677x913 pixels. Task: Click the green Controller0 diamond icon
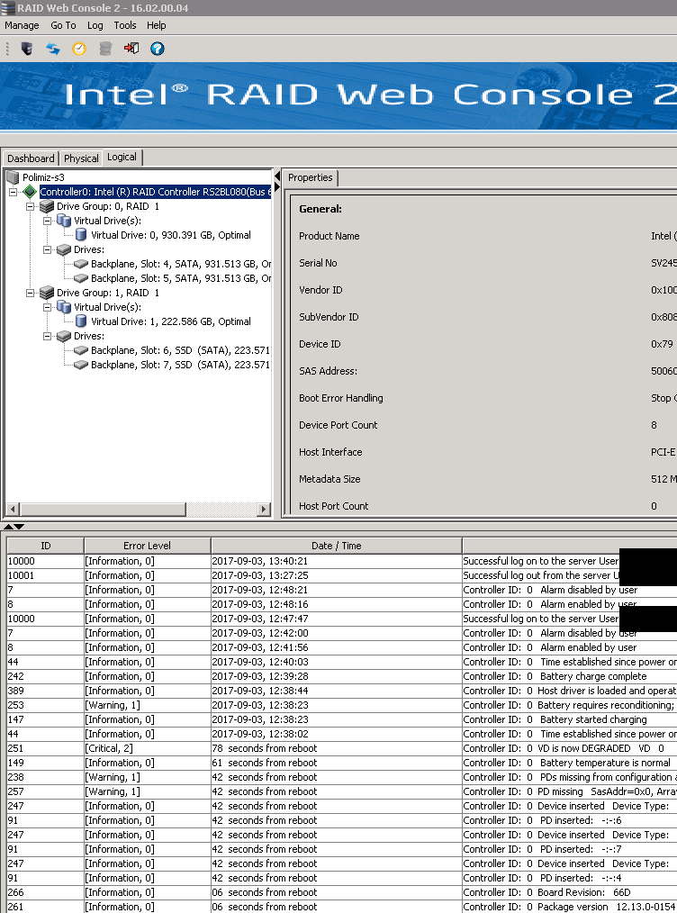[30, 192]
